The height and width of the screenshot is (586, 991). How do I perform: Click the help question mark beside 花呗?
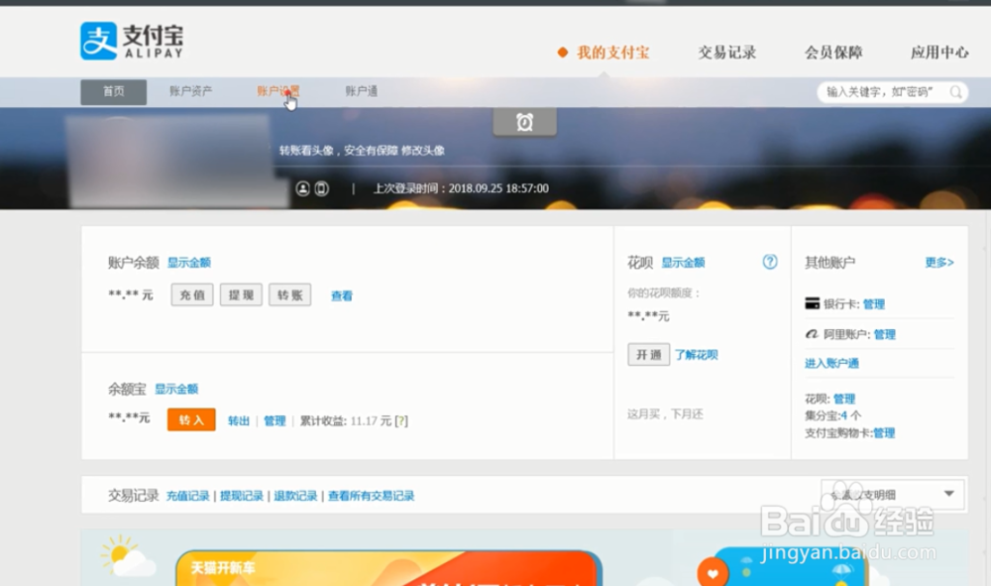coord(769,262)
